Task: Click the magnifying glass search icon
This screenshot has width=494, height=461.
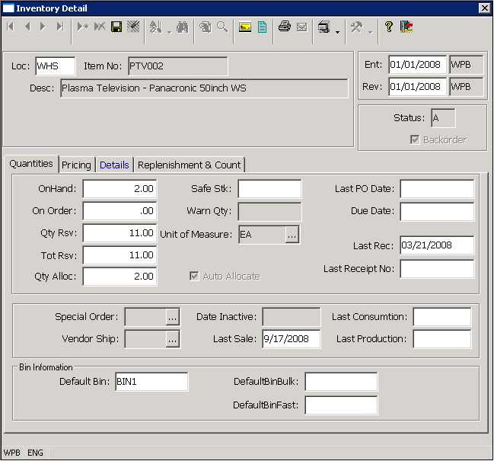Action: click(222, 27)
